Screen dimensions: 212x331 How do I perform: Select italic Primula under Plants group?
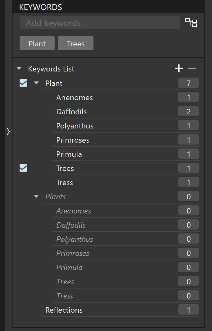coord(69,268)
